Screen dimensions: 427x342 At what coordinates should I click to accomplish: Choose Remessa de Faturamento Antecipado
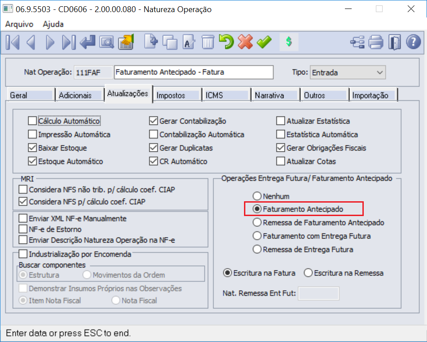pos(257,222)
